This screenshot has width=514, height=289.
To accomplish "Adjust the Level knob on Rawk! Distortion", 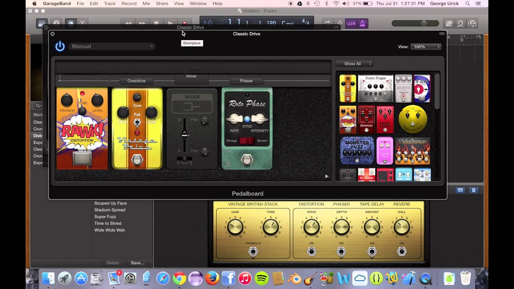I will tap(97, 100).
